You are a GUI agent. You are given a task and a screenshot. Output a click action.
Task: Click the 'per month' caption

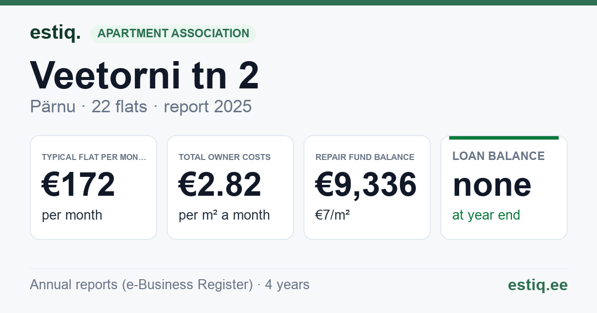(x=72, y=215)
